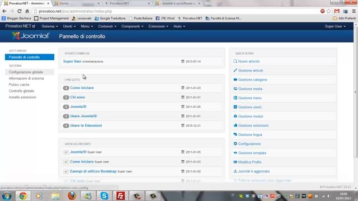Click the Poste Italiane bookmark
The image size is (358, 201).
tap(140, 18)
